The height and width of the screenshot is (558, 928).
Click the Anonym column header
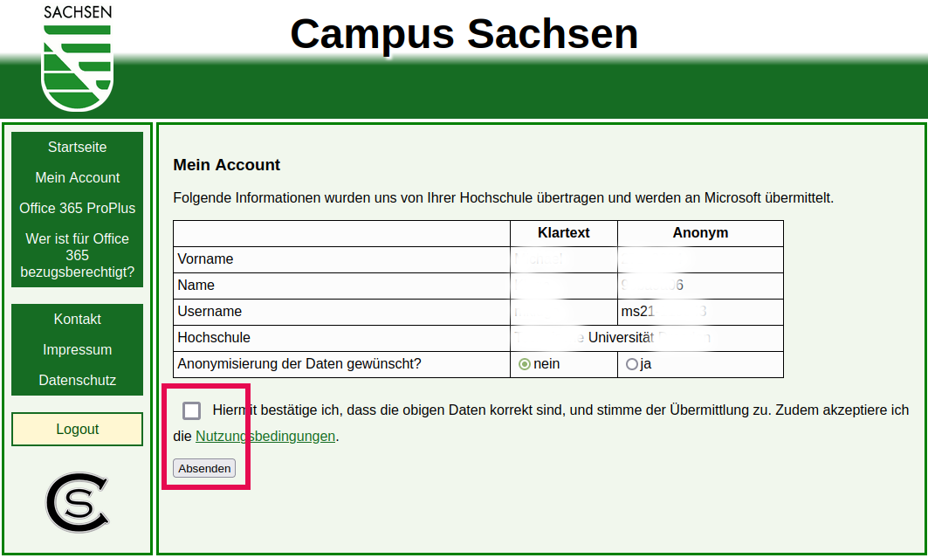[x=700, y=232]
